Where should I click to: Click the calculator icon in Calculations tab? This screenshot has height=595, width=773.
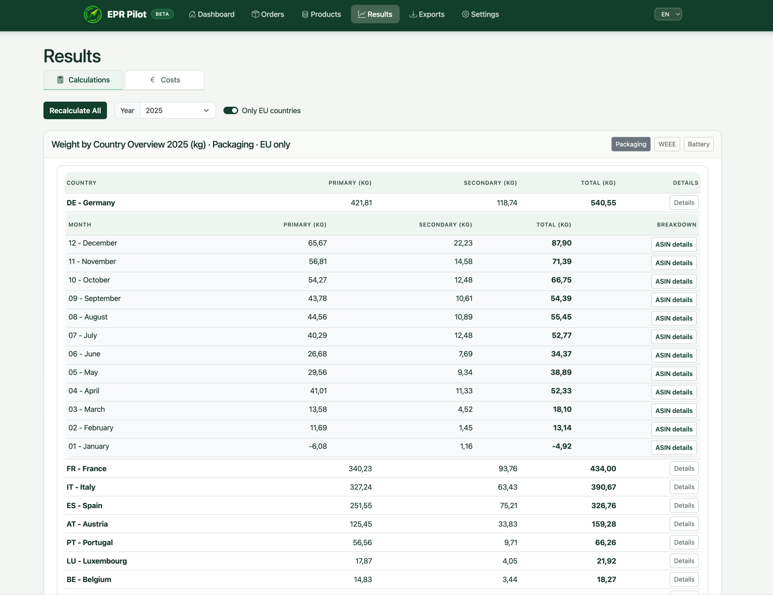click(60, 80)
